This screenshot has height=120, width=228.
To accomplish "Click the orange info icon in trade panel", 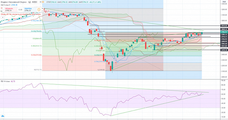I will click(39, 9).
